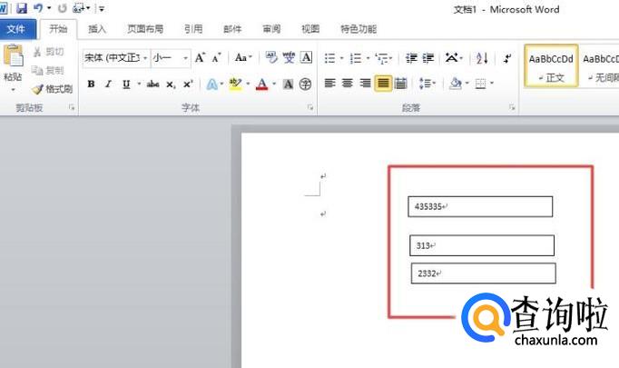Click the Character Border boxed A icon
The height and width of the screenshot is (368, 619).
[307, 58]
